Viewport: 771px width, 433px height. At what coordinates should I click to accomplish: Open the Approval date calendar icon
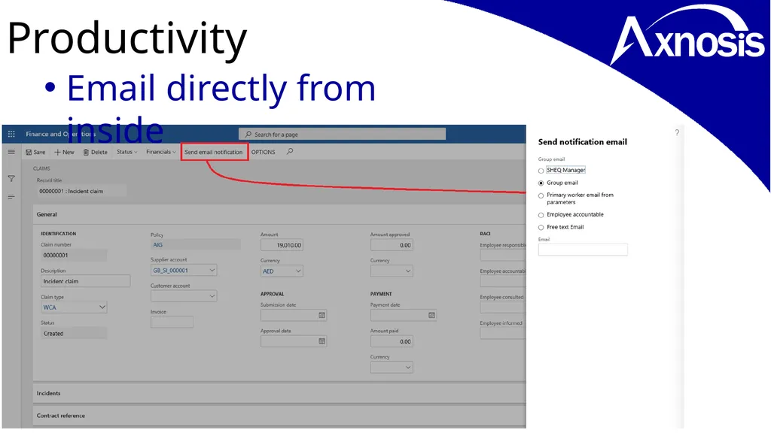click(322, 341)
